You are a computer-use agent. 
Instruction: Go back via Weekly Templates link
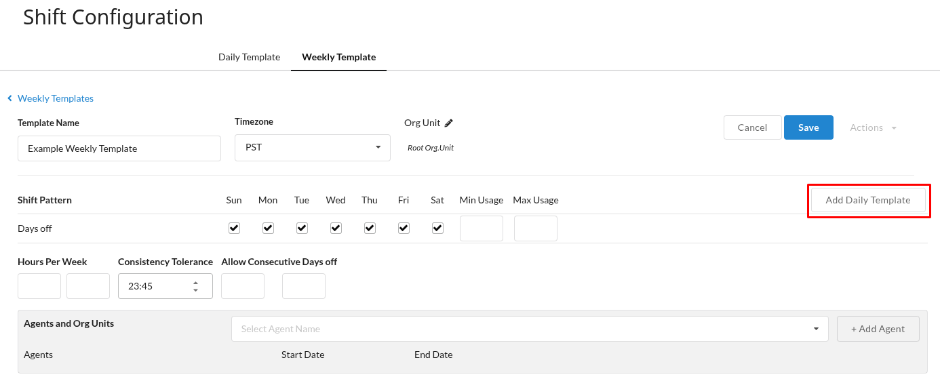56,98
